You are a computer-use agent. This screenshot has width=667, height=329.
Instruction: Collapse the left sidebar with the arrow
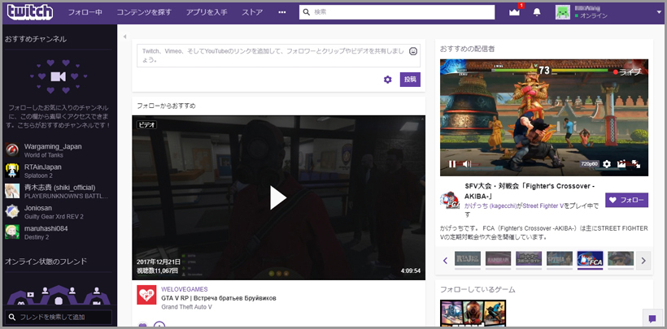pos(124,37)
